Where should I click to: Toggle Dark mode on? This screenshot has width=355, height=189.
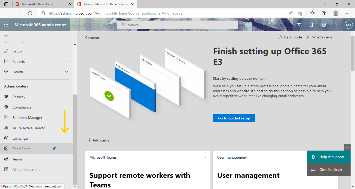(290, 37)
